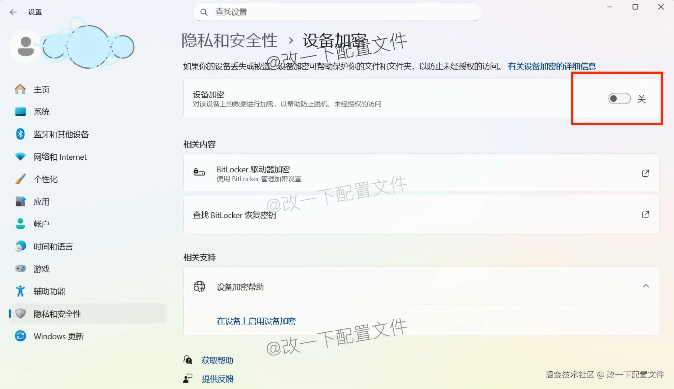Open the 个性化 personalization section

45,179
